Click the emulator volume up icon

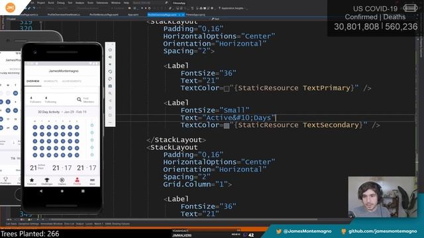tap(110, 58)
